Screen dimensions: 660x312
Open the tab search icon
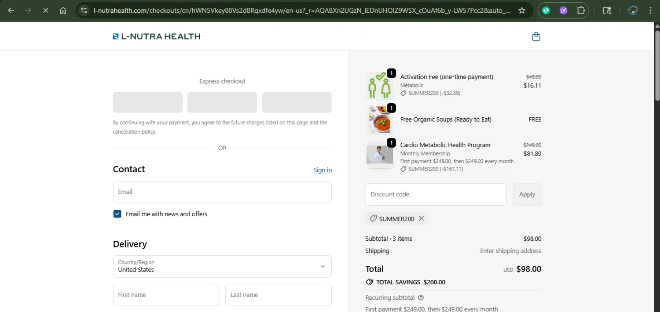pos(607,11)
